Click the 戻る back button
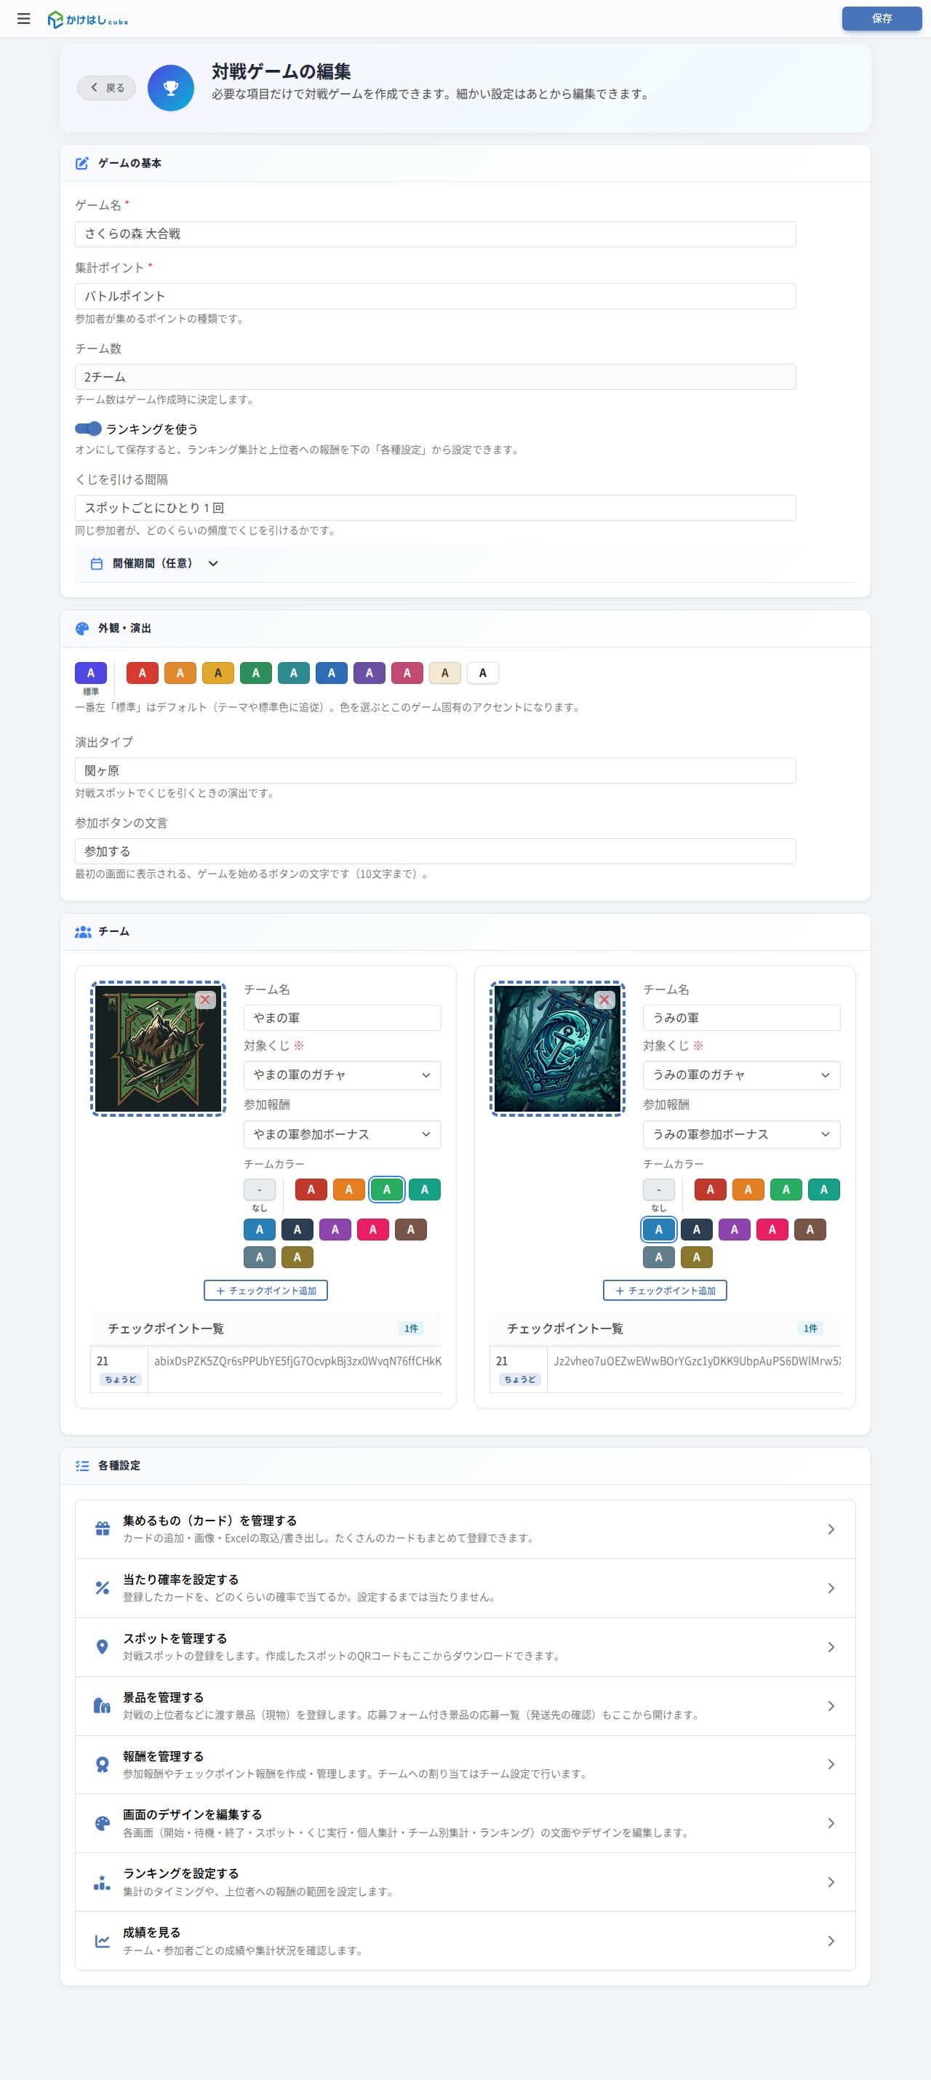Screen dimensions: 931x2080 [107, 88]
